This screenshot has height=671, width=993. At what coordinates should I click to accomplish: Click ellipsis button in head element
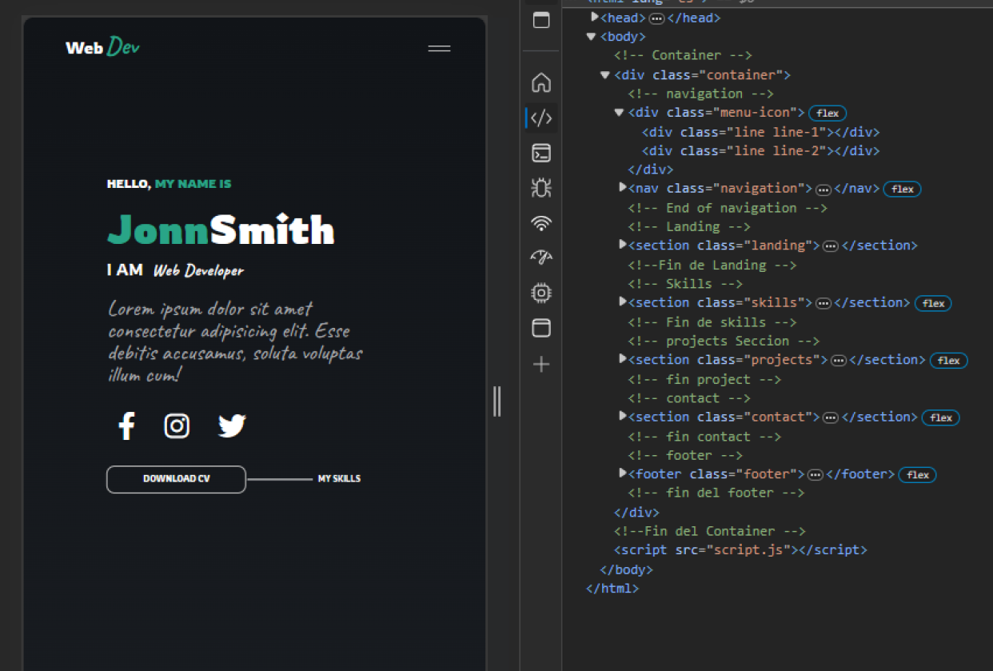[656, 18]
